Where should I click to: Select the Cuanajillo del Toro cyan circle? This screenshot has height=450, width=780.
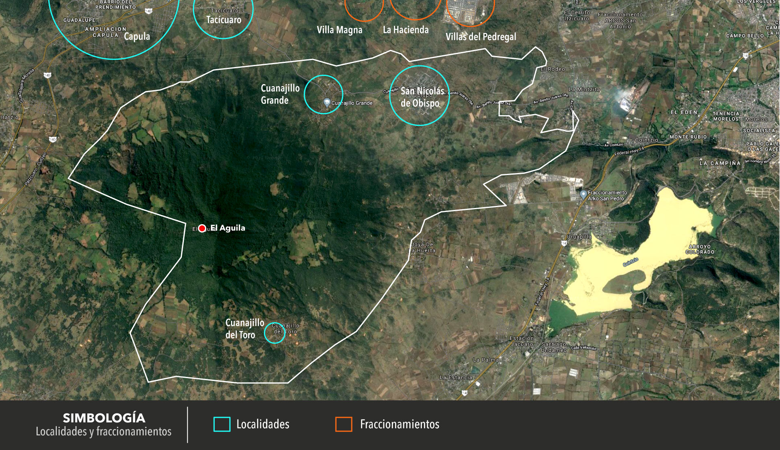(x=274, y=333)
